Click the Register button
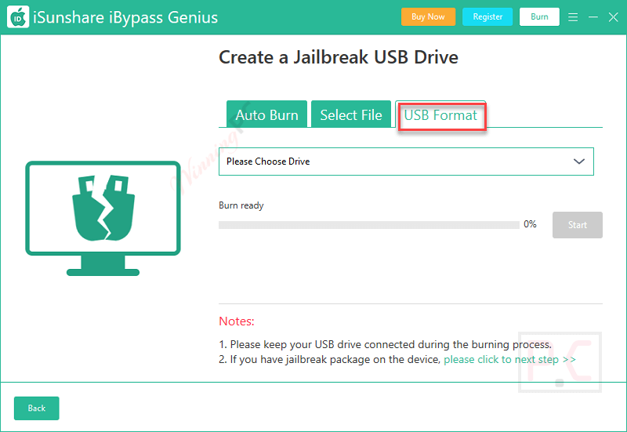 (487, 16)
